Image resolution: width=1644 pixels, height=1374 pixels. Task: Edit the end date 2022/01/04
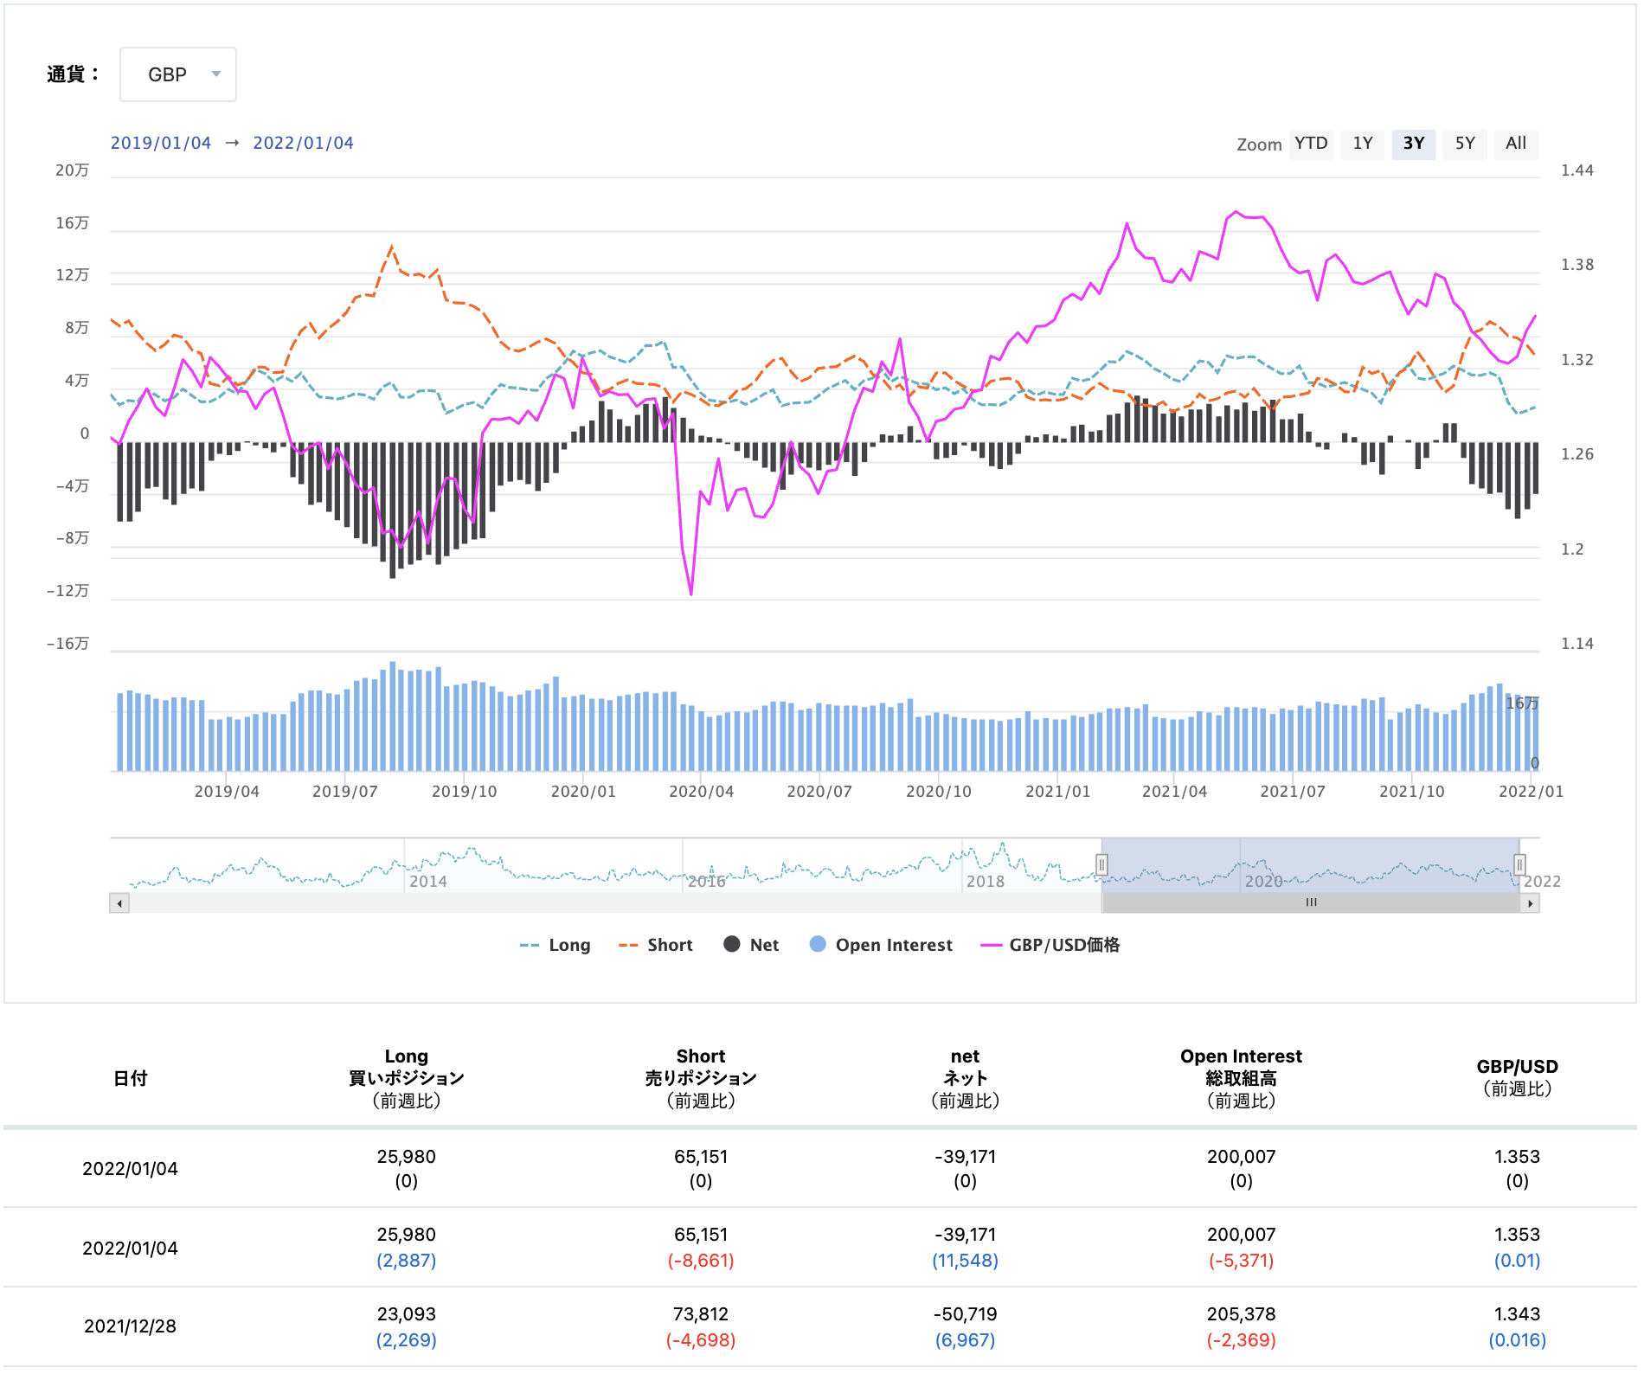(x=304, y=143)
